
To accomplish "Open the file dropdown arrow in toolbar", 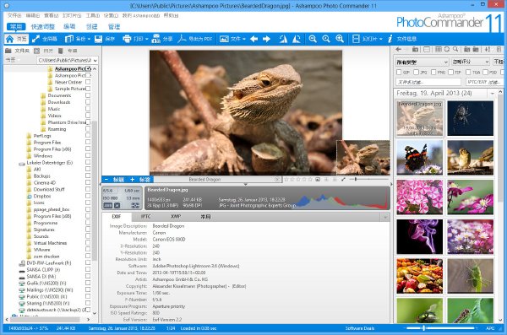I will point(244,39).
